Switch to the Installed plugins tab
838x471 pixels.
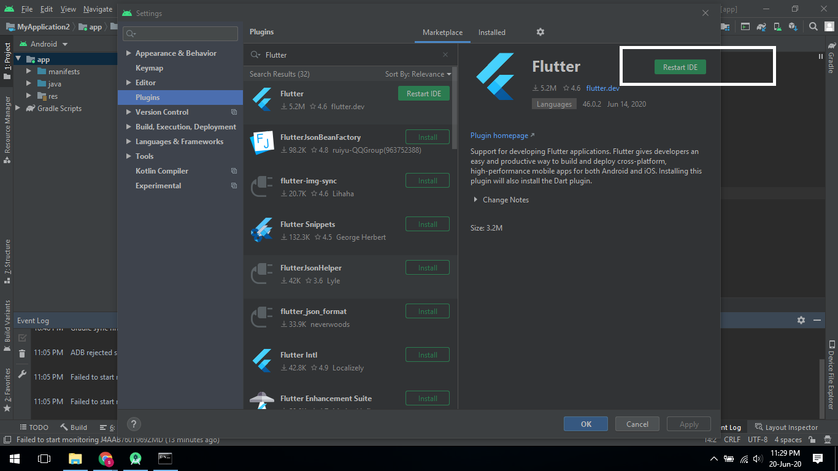point(491,32)
